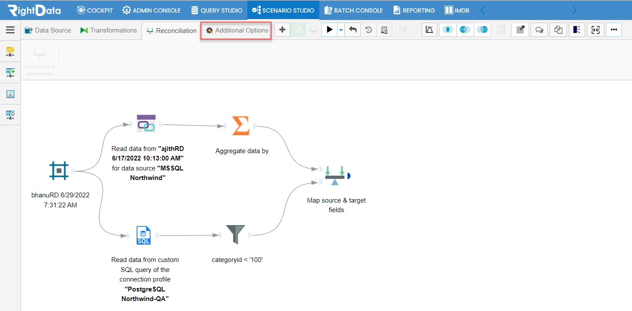Open comments via speech bubbles icon

539,29
